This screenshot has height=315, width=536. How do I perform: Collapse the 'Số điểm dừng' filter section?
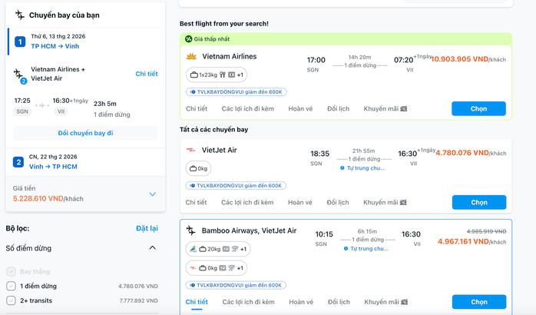pos(152,247)
